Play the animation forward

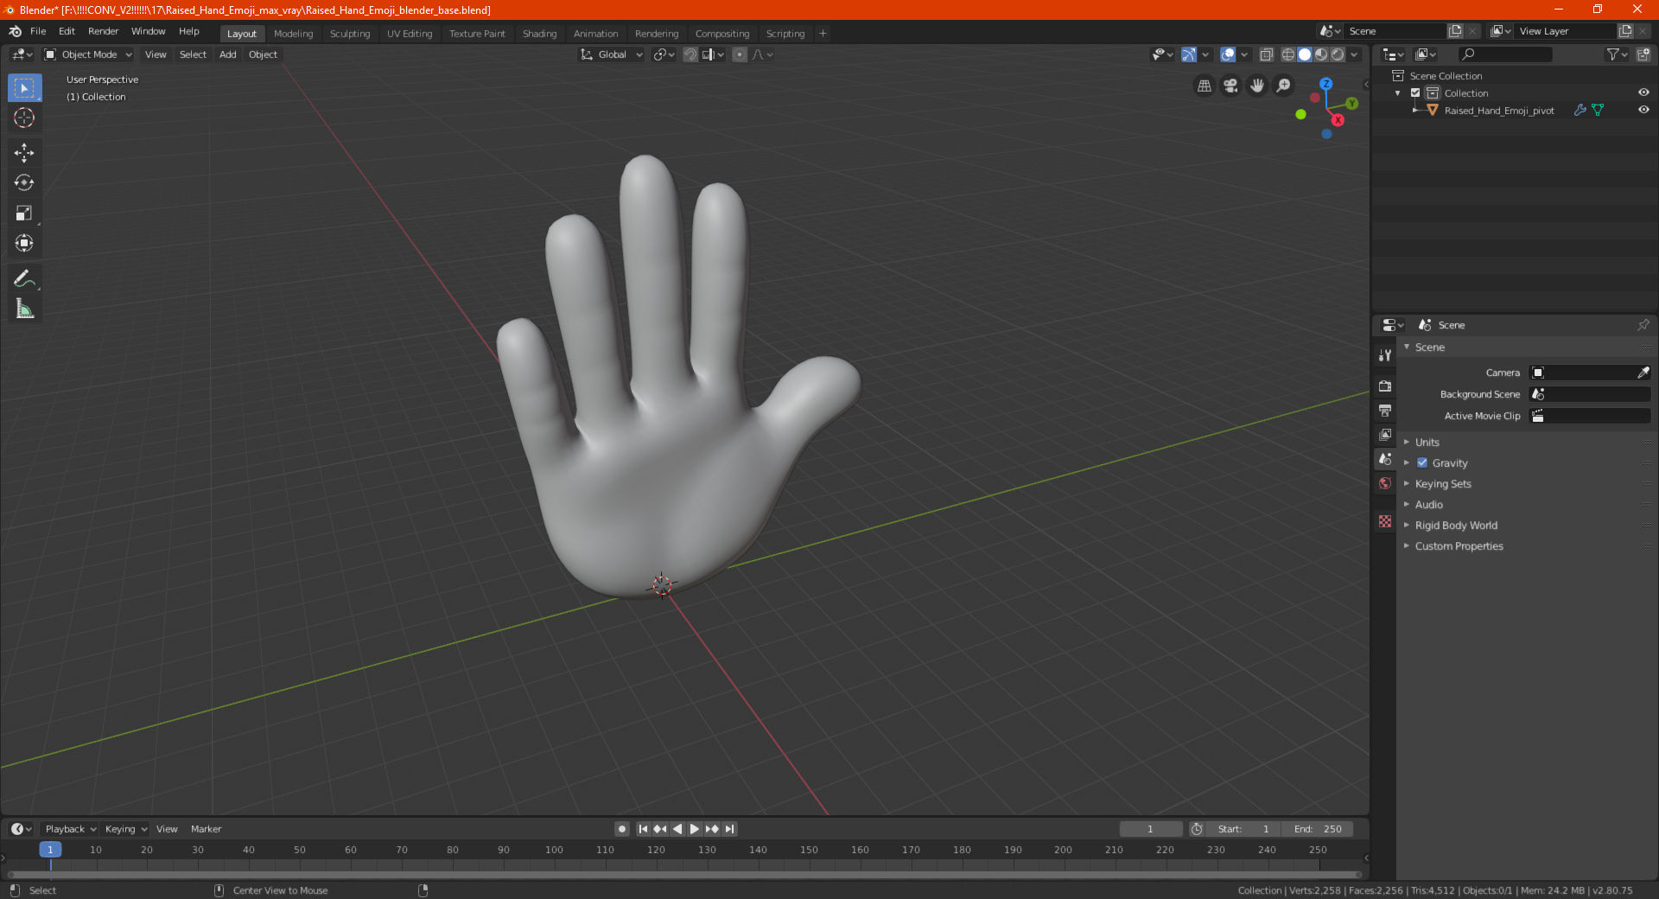(x=694, y=829)
